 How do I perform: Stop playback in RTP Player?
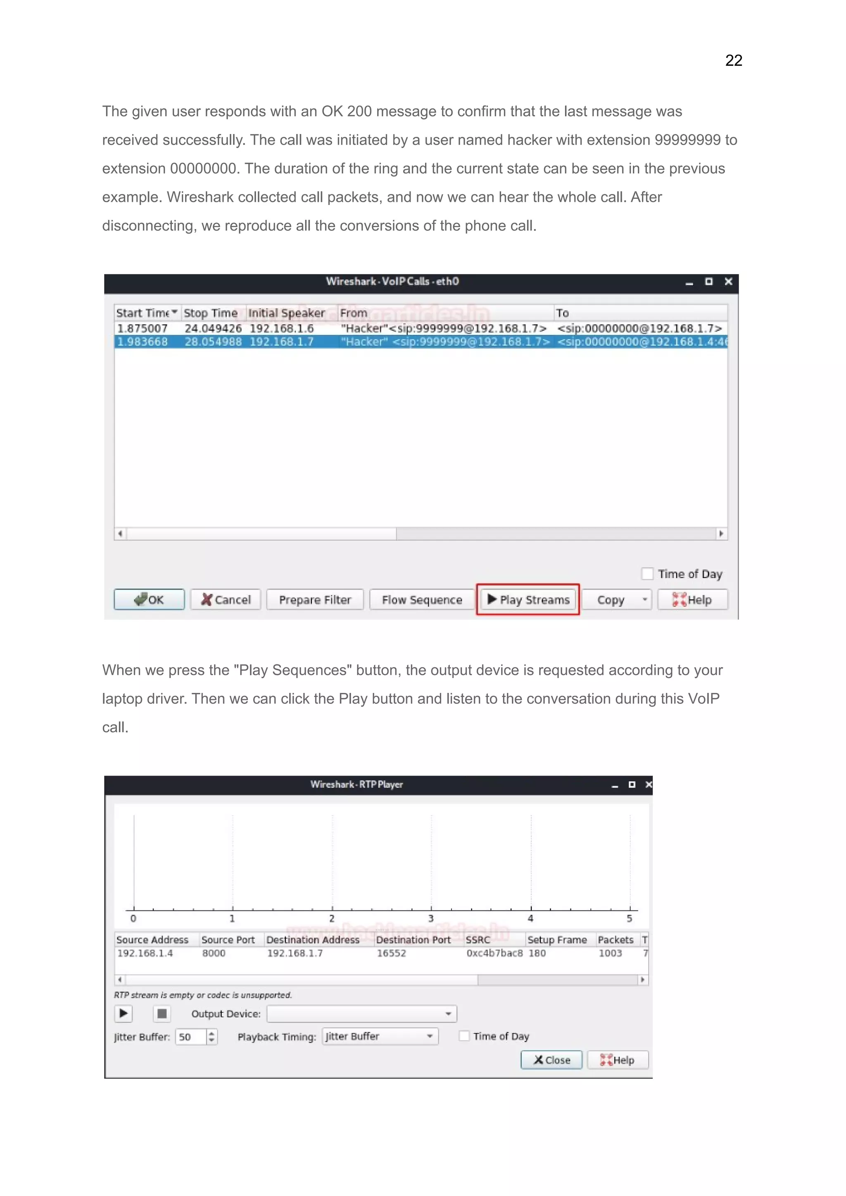(162, 1013)
